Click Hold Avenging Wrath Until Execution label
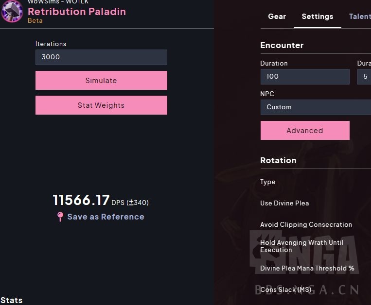The height and width of the screenshot is (305, 371). (x=301, y=246)
